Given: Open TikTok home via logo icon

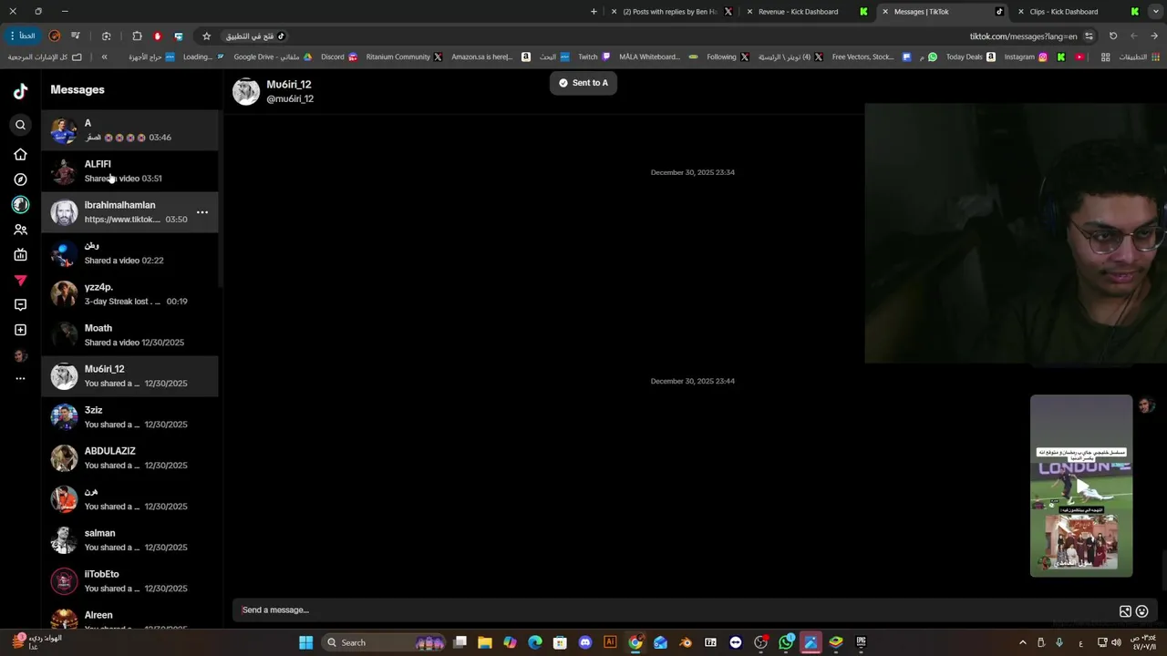Looking at the screenshot, I should tap(20, 91).
